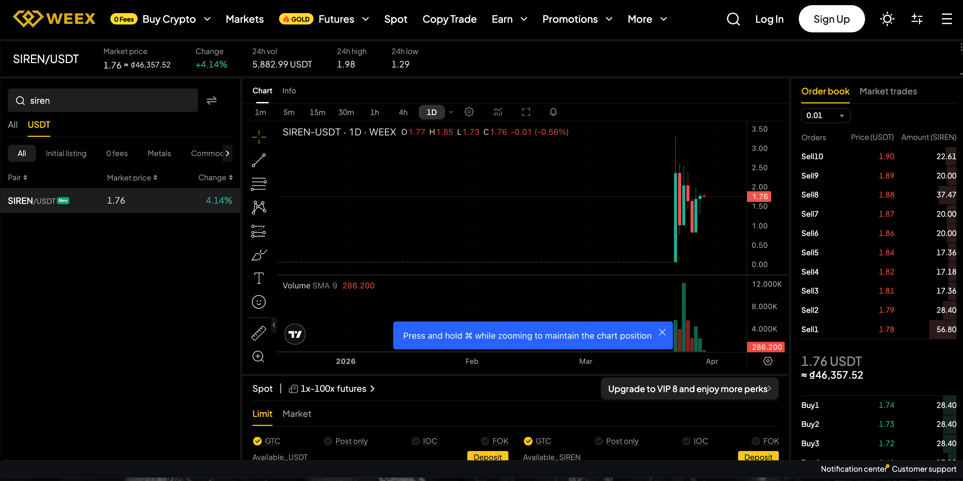Viewport: 963px width, 481px height.
Task: Switch to chart Info tab
Action: 289,91
